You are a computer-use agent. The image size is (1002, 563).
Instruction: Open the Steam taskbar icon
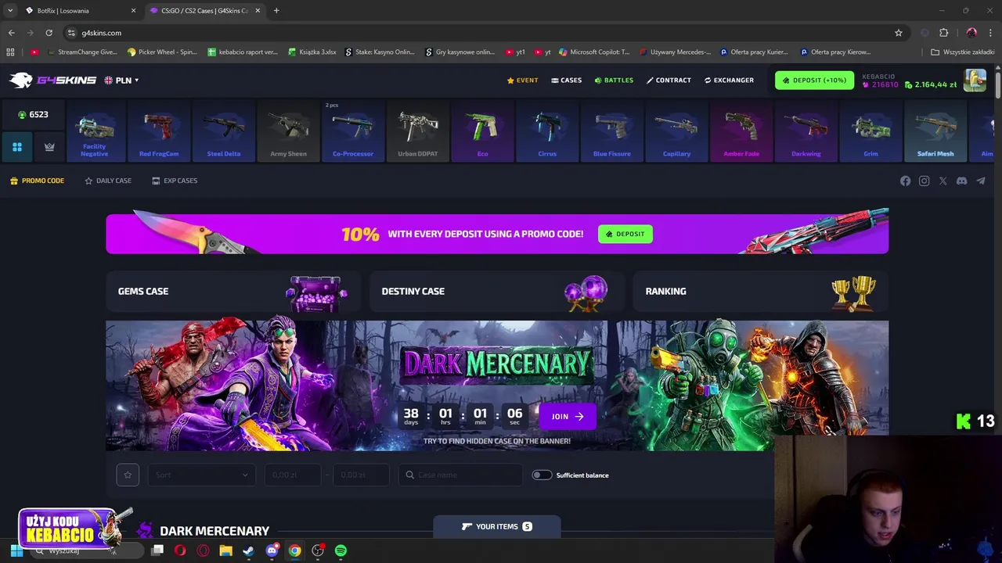249,550
